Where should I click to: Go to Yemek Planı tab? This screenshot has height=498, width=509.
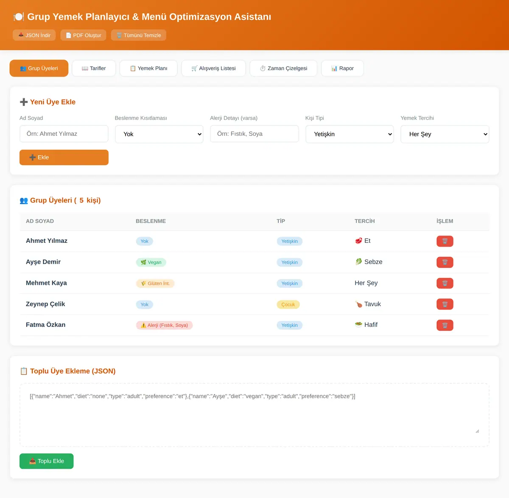[148, 68]
